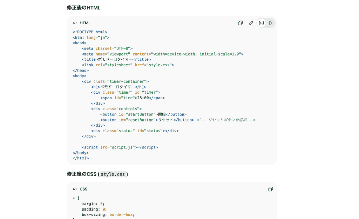This screenshot has height=219, width=359.
Task: Click the CSS language label
Action: point(83,189)
